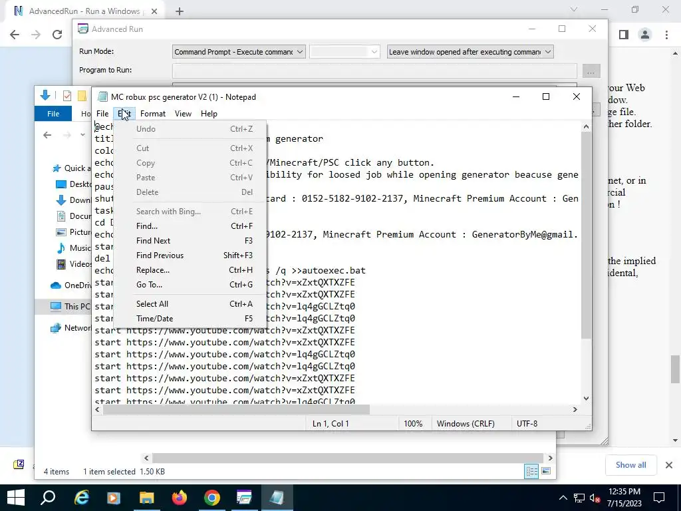Open the 'Leave window opened' dropdown
681x511 pixels.
point(470,52)
